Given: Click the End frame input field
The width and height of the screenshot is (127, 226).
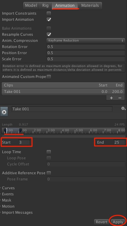Looking at the screenshot, I should 119,142.
